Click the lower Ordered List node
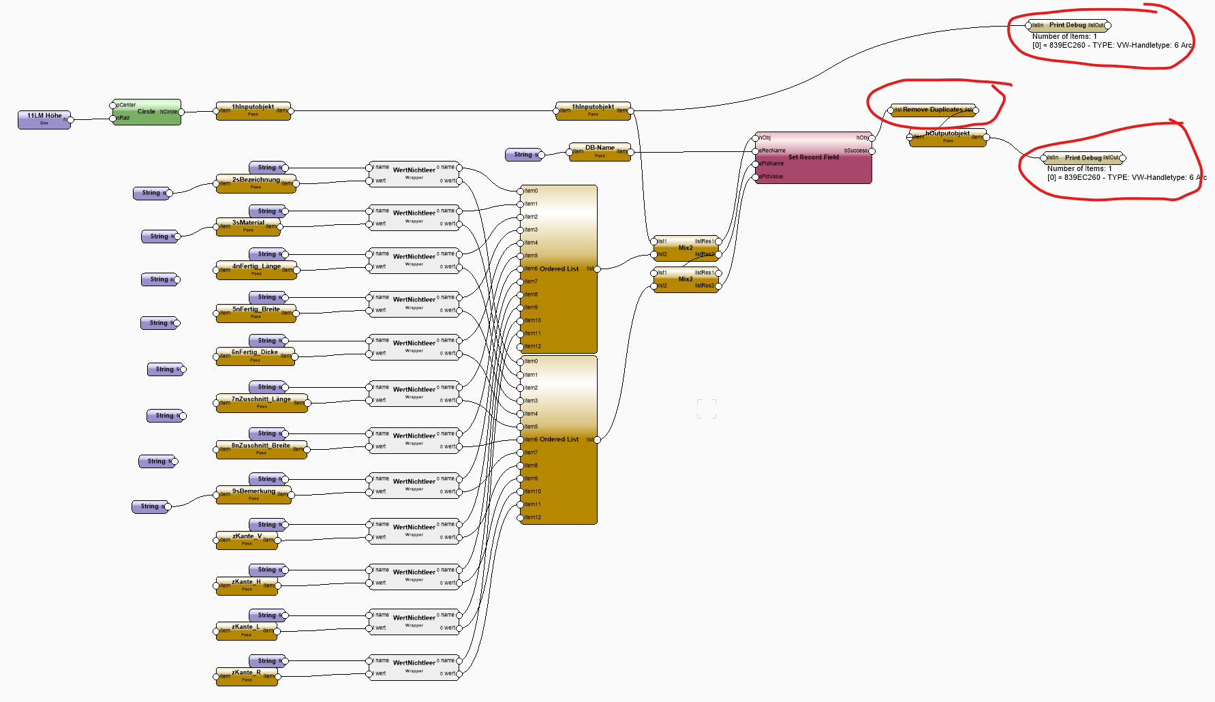Screen dimensions: 1215x702 [559, 440]
